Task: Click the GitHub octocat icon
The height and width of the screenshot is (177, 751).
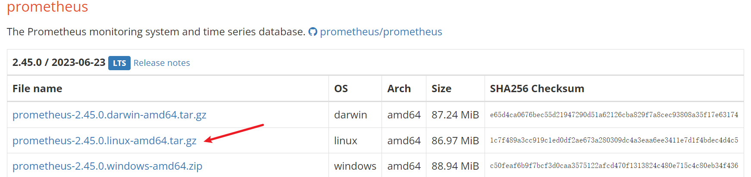Action: pos(313,32)
